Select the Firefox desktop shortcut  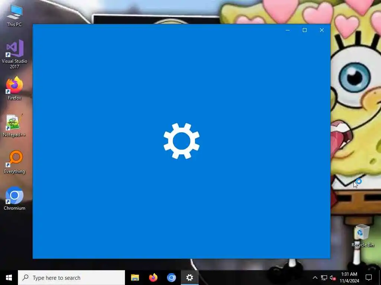click(x=15, y=88)
